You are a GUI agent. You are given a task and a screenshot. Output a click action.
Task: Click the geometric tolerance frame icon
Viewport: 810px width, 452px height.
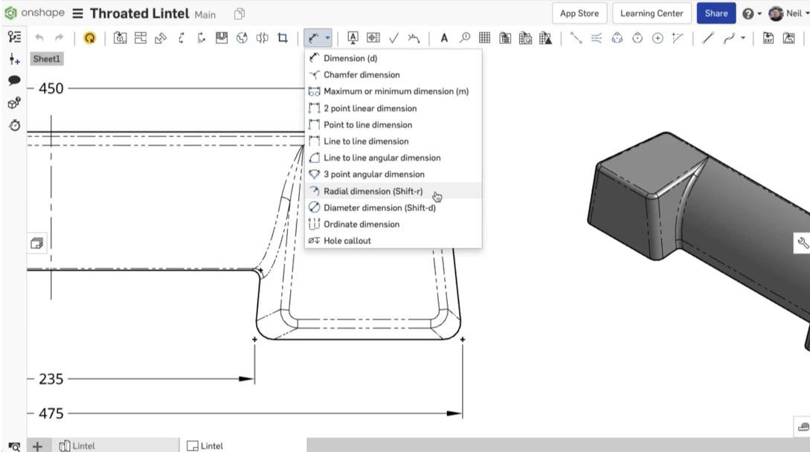(373, 38)
